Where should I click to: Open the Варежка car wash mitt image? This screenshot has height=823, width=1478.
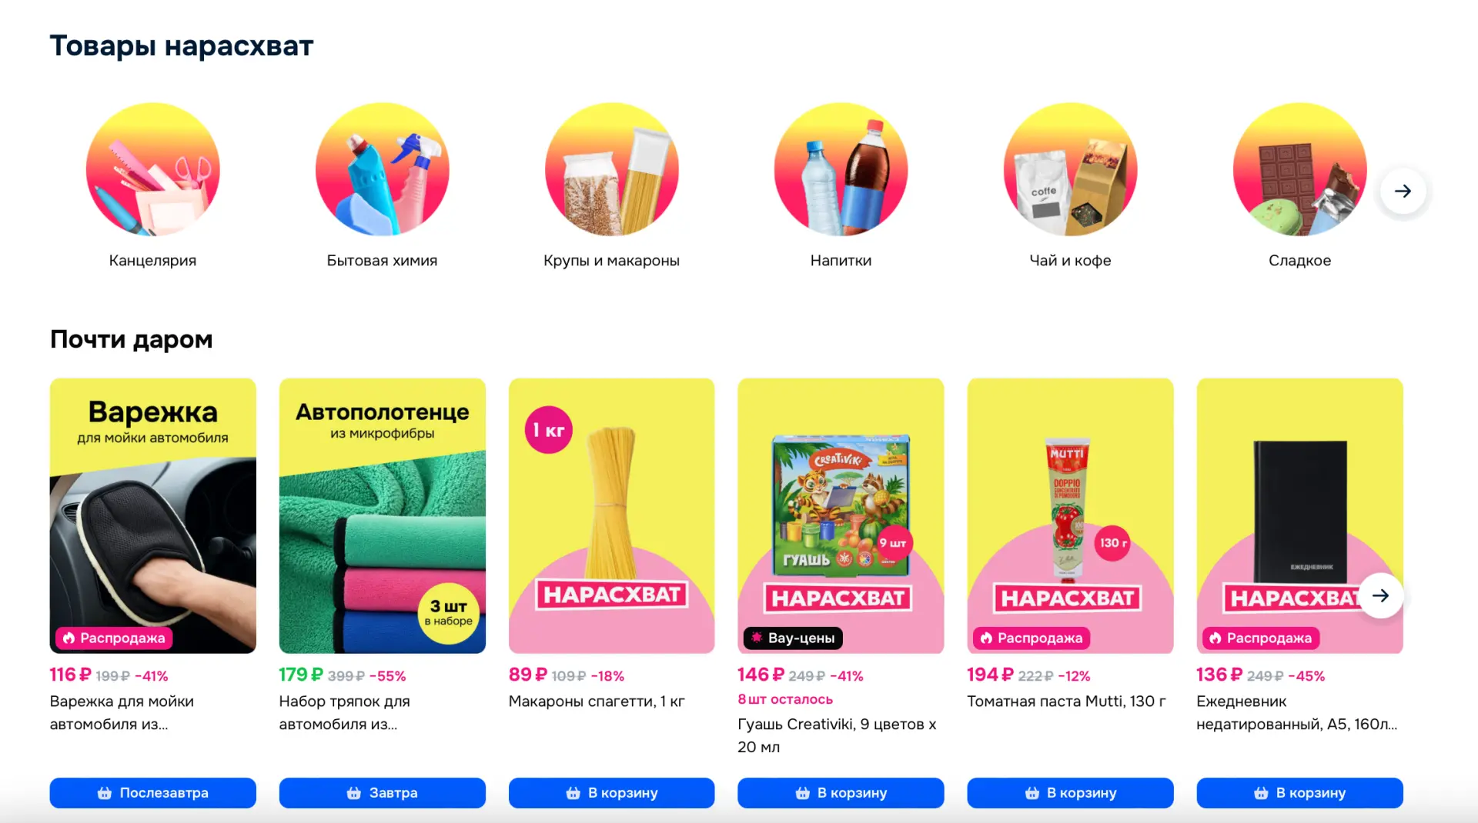[152, 515]
